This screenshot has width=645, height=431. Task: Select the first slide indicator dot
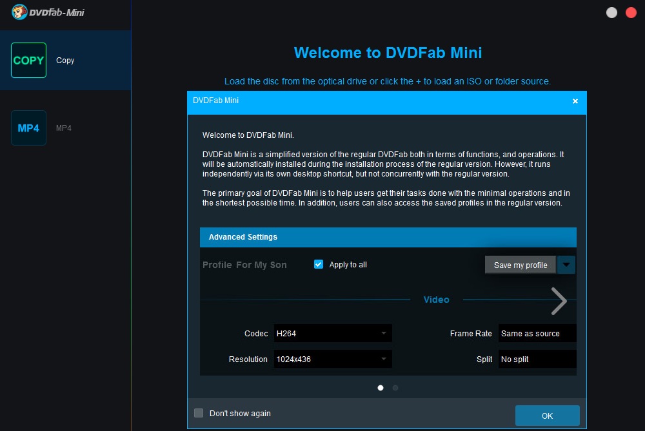click(381, 388)
